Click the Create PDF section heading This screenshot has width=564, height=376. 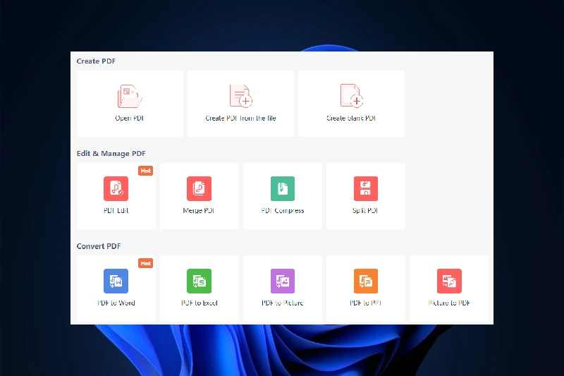pos(96,61)
